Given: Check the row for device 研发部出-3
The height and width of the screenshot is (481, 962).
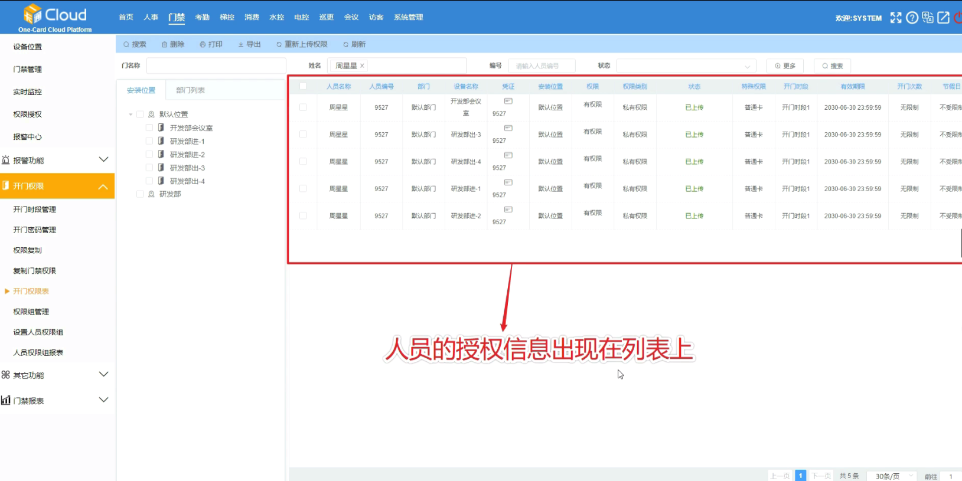Looking at the screenshot, I should (303, 135).
